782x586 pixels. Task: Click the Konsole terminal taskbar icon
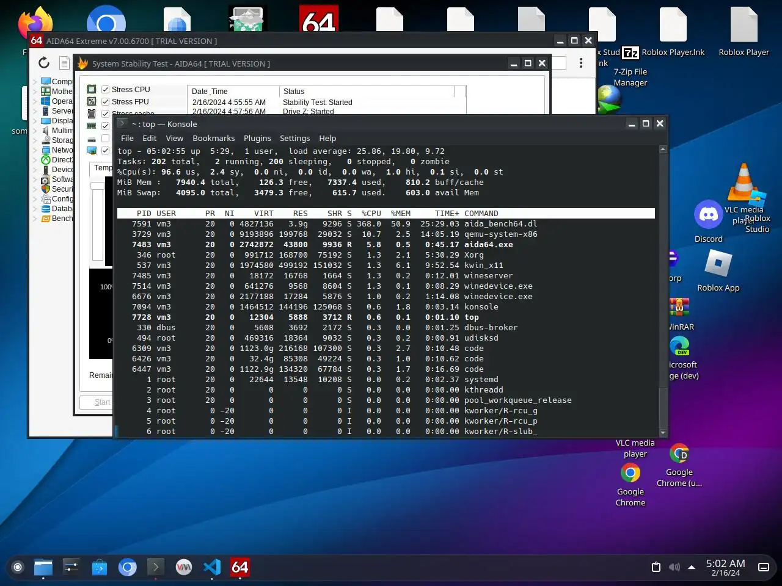click(155, 567)
